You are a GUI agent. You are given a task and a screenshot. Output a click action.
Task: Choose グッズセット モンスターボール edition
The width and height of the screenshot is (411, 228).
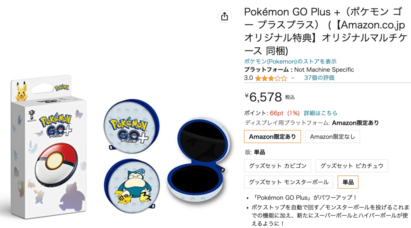pyautogui.click(x=288, y=182)
